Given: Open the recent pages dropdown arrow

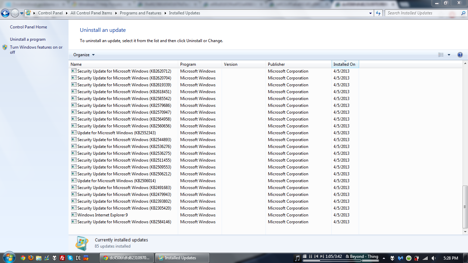Looking at the screenshot, I should coord(22,13).
